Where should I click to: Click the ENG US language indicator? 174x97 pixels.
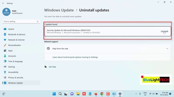tap(145, 94)
